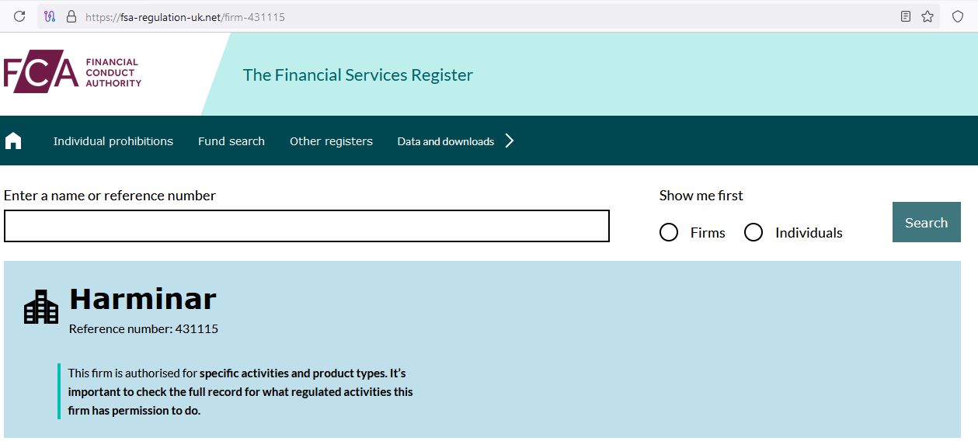This screenshot has height=441, width=978.
Task: Click the tracking protection icon in address bar
Action: (x=50, y=16)
